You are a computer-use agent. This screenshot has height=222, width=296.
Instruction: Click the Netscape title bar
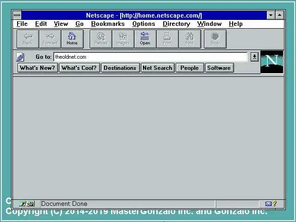[144, 15]
